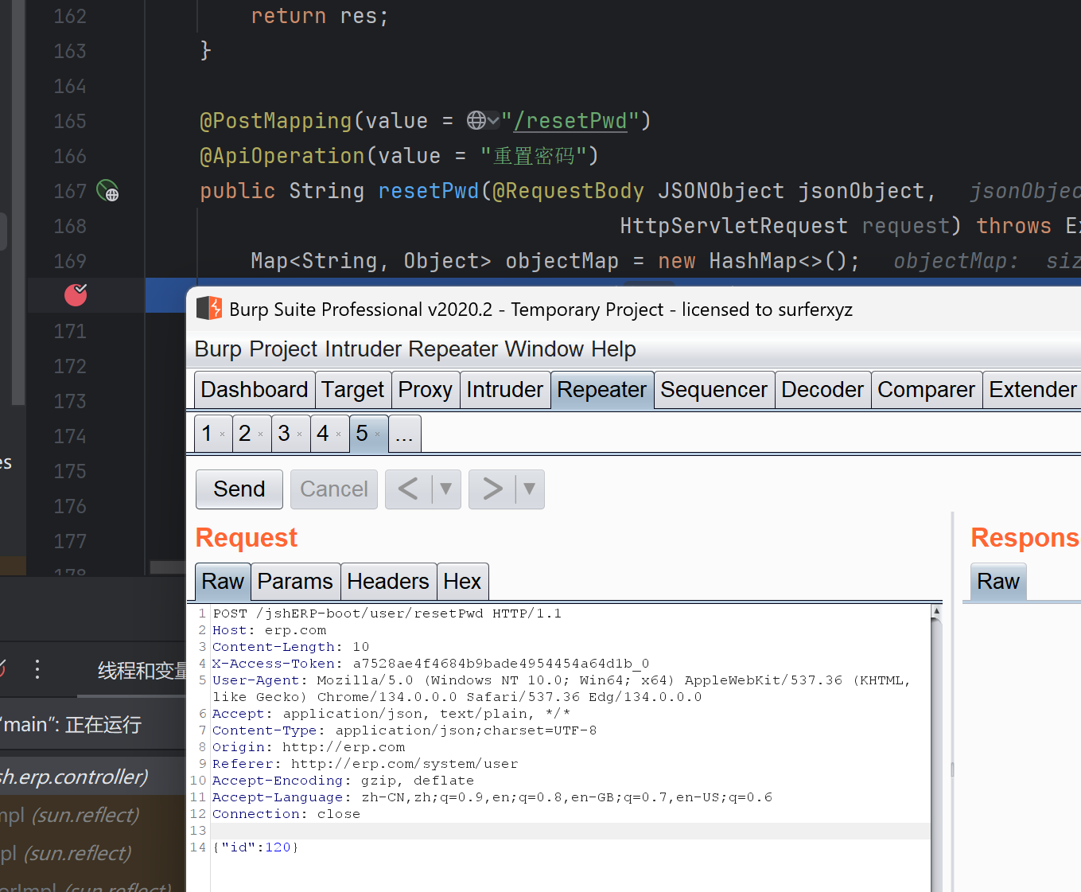
Task: Click the Connection: close header line
Action: coord(286,814)
